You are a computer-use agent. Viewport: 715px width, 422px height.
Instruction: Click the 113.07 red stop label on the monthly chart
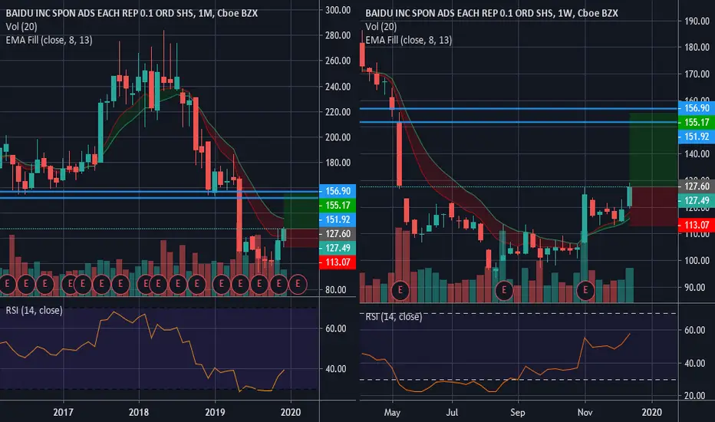click(x=338, y=262)
